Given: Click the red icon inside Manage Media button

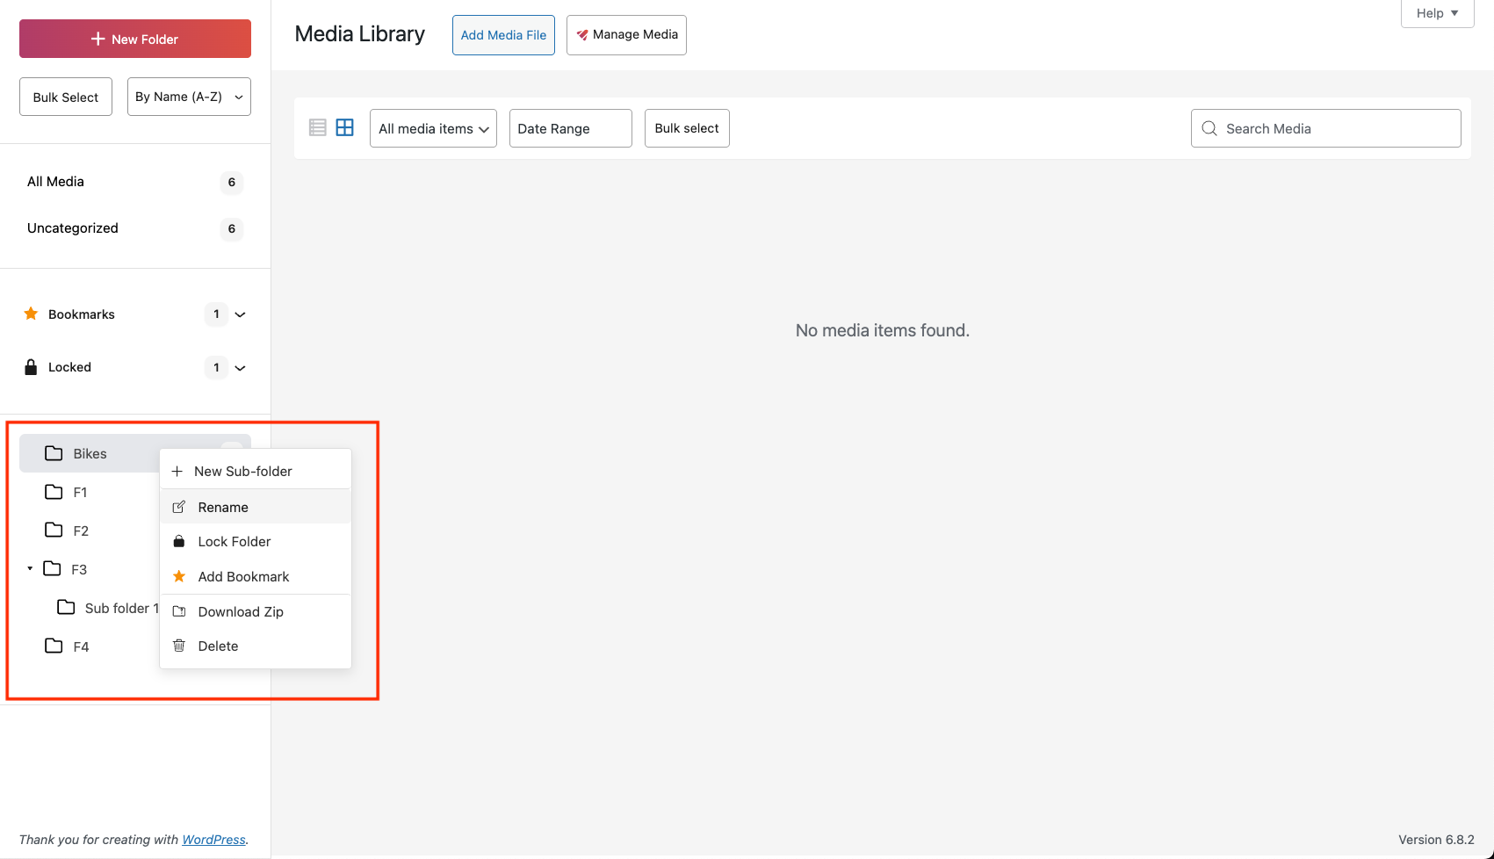Looking at the screenshot, I should [581, 35].
